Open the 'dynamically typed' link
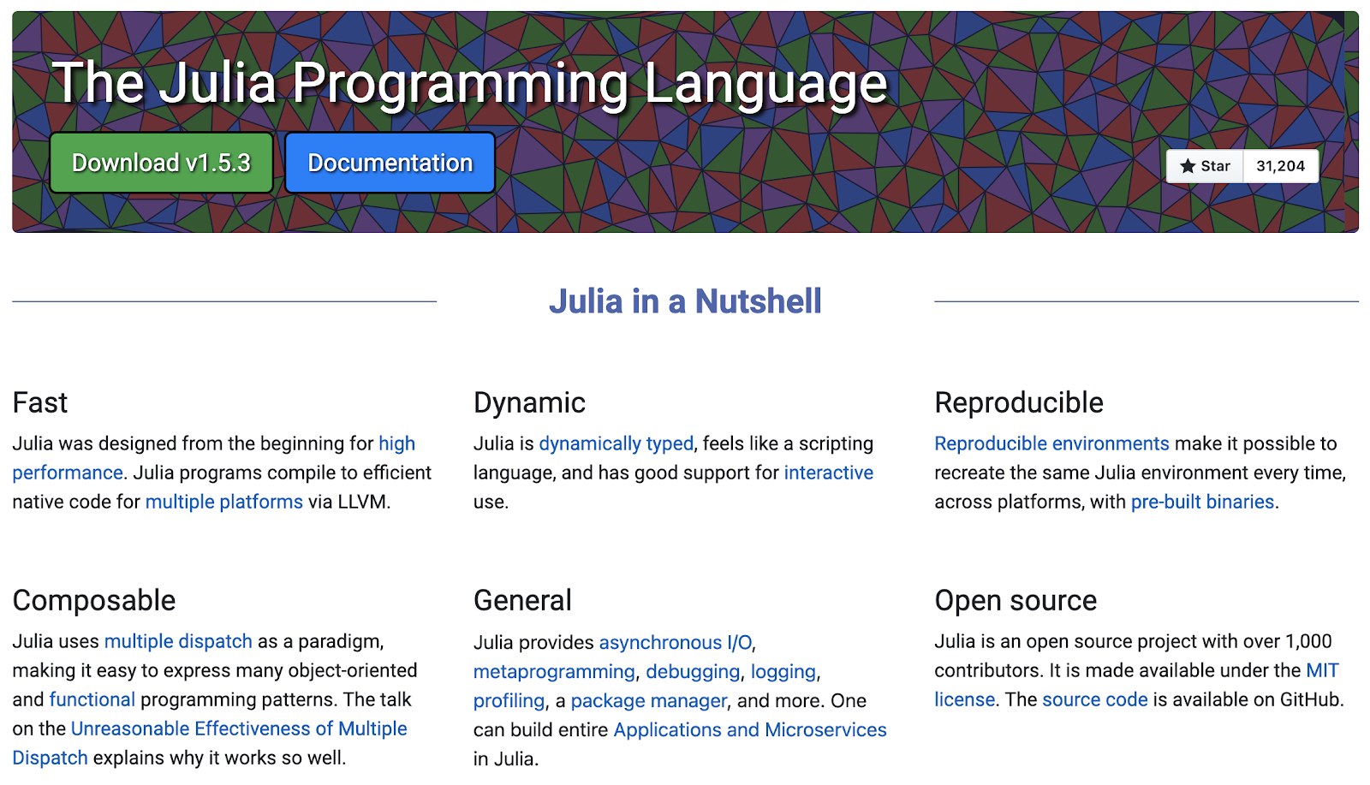Screen dimensions: 1370x785 click(x=616, y=443)
